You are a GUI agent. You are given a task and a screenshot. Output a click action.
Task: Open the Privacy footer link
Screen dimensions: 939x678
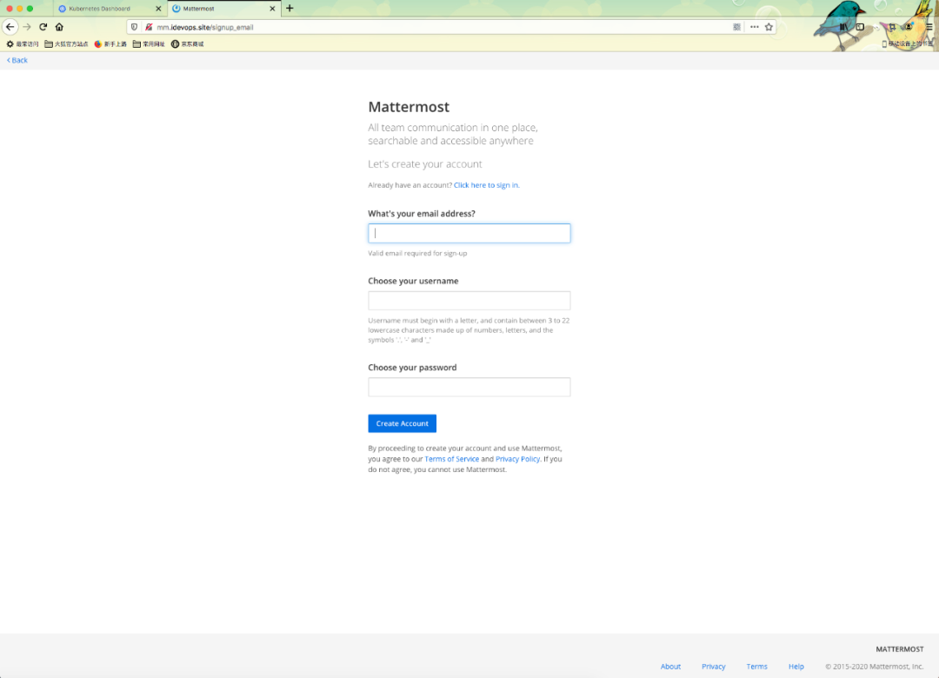713,667
